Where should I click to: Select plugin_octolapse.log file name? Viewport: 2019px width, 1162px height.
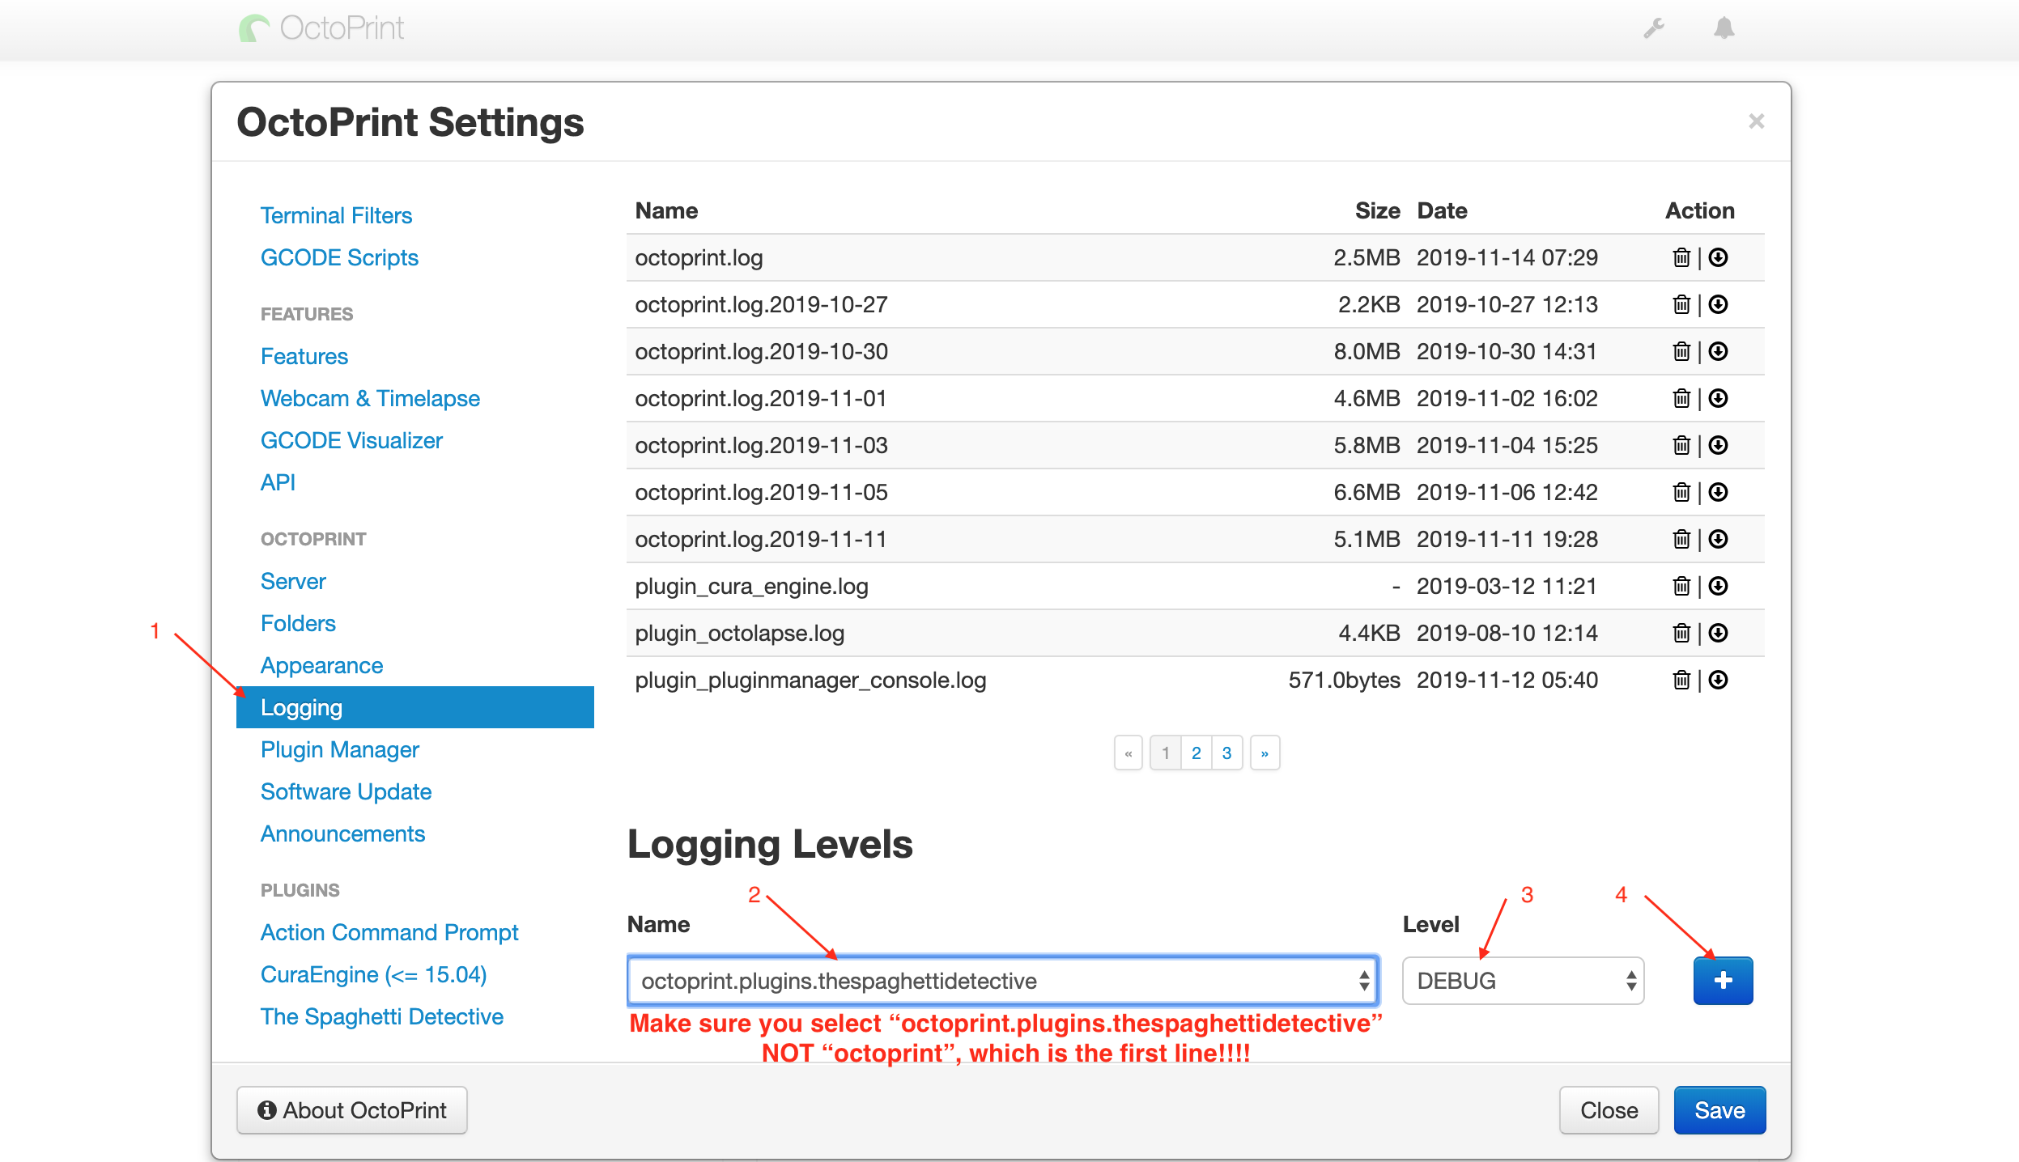point(739,633)
